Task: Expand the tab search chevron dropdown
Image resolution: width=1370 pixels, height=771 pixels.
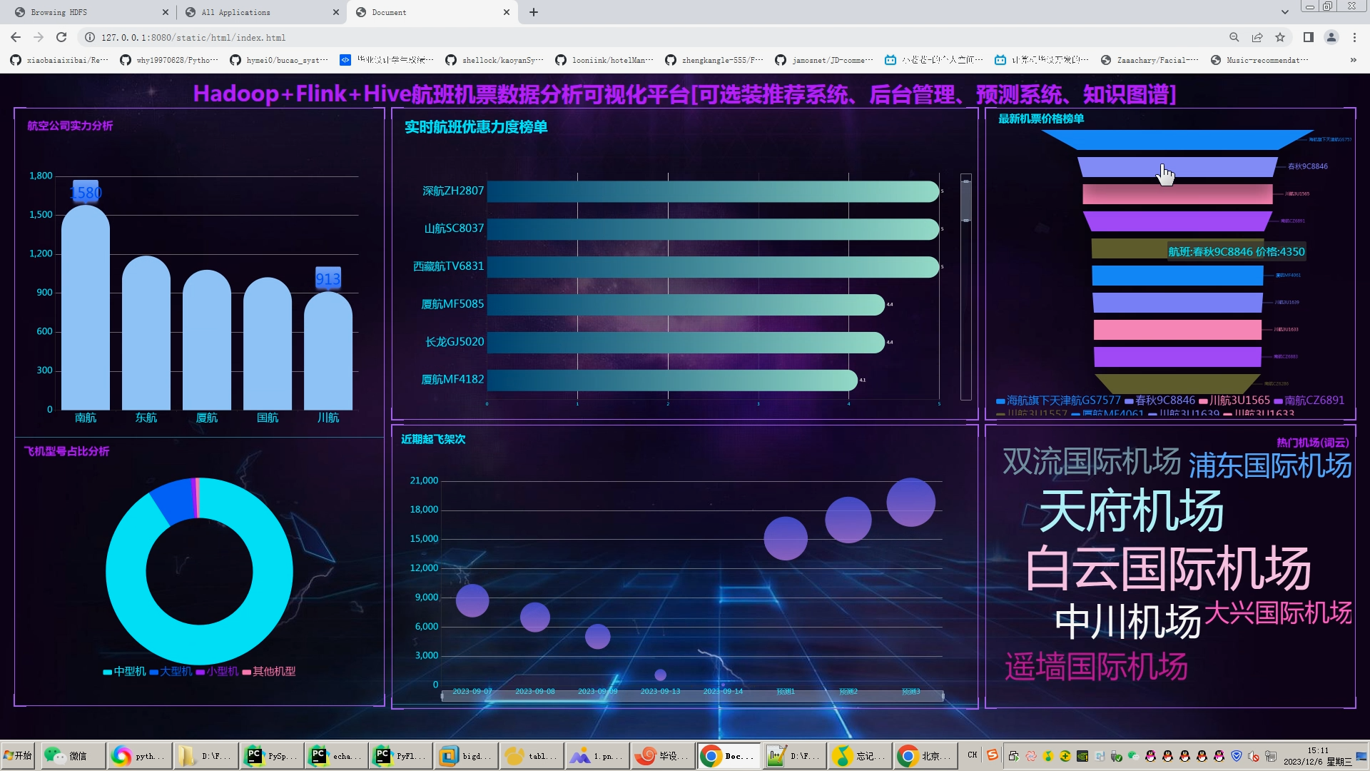Action: pos(1284,12)
